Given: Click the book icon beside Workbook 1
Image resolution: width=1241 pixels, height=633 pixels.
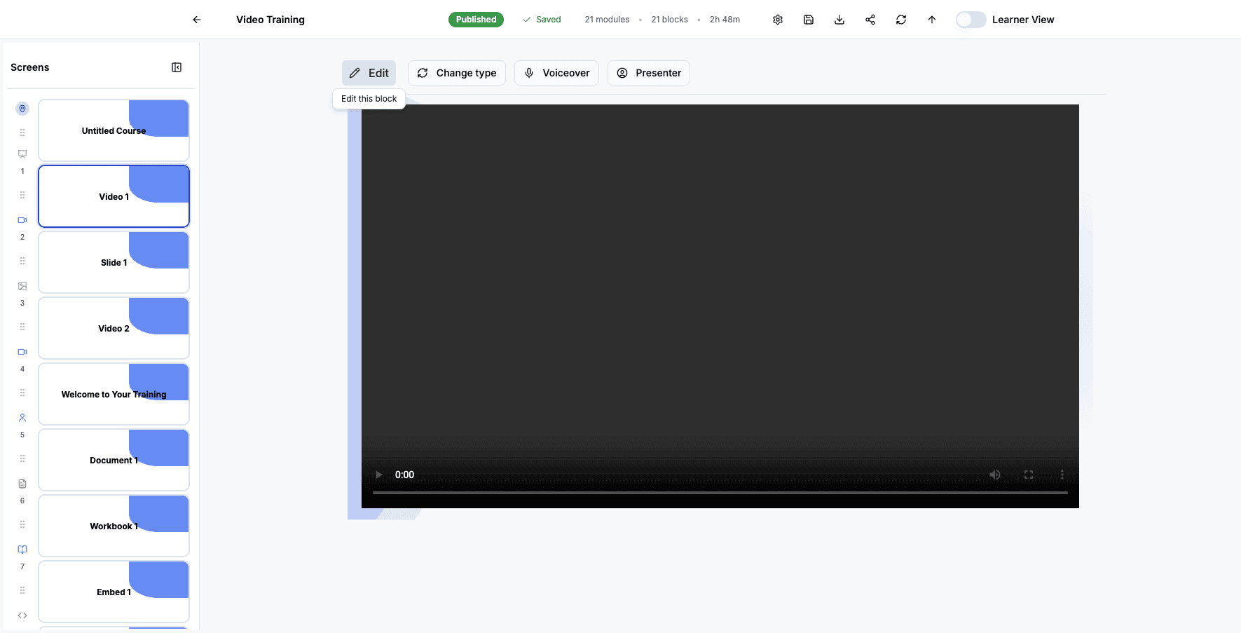Looking at the screenshot, I should (22, 549).
